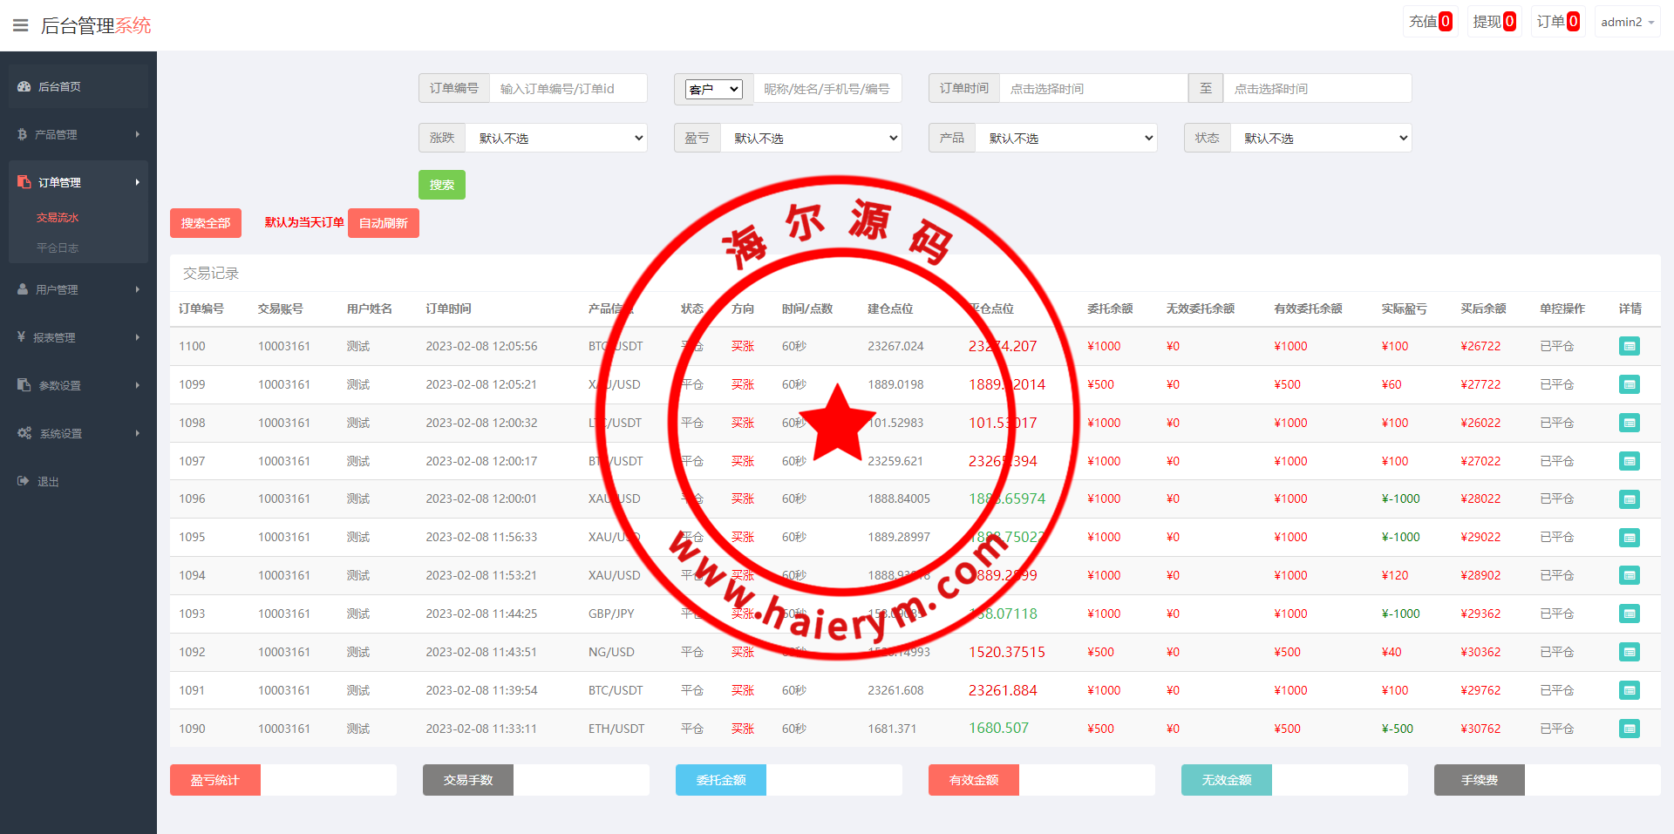Expand the 用户管理 sidebar menu
The image size is (1674, 834).
click(x=78, y=289)
